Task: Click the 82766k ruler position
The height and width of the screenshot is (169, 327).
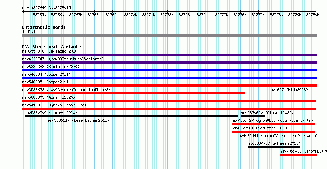Action: point(57,15)
